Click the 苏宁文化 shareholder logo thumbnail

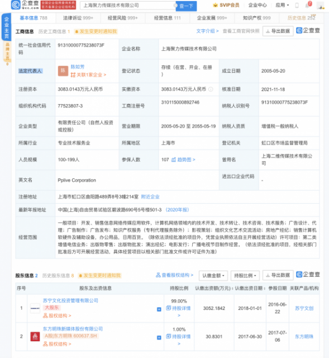coord(35,308)
